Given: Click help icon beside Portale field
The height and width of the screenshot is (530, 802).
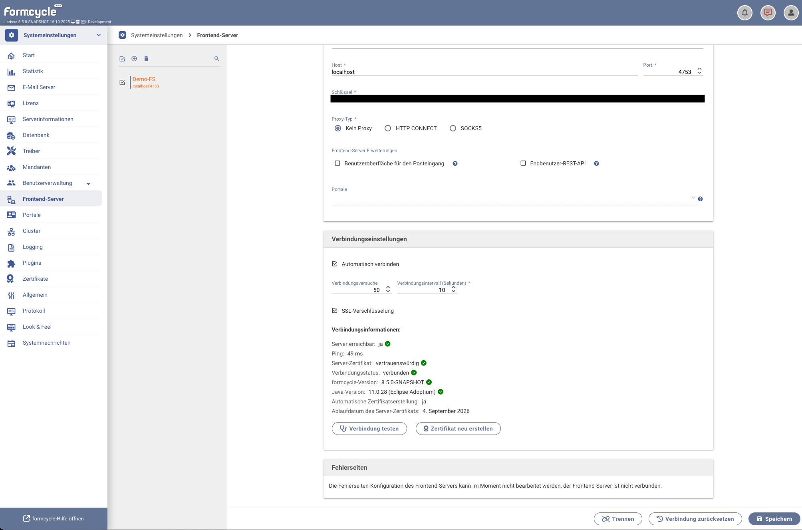Looking at the screenshot, I should [700, 199].
